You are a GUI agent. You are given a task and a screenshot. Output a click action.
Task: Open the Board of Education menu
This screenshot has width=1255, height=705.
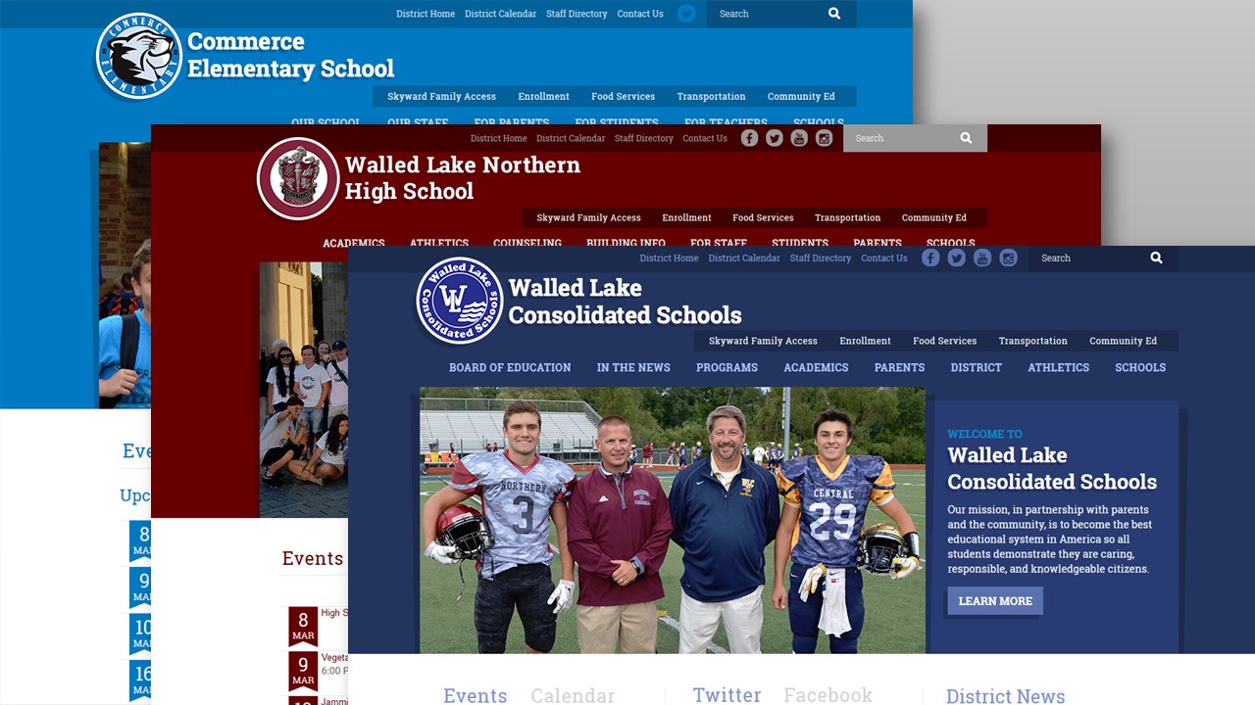tap(510, 367)
